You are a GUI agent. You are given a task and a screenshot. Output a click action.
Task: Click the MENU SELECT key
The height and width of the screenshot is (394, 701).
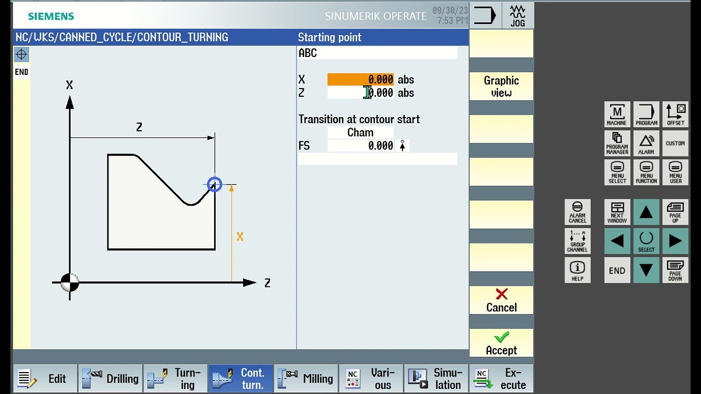617,172
